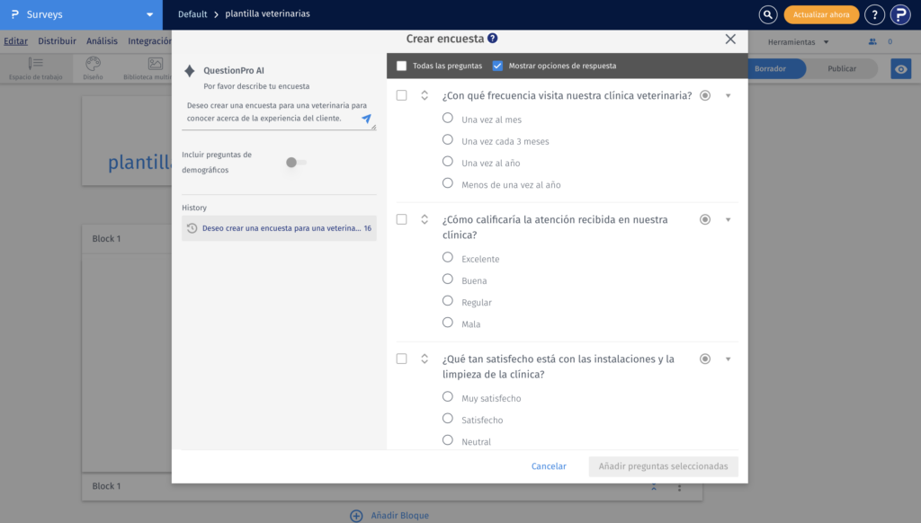The image size is (921, 523).
Task: Select the history entry for veterinaria survey
Action: (279, 228)
